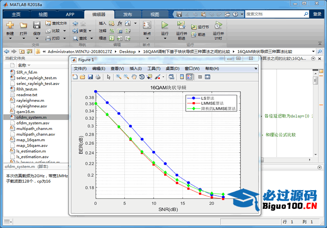Click the Desktop segment in the address path
The image size is (327, 228).
click(128, 52)
